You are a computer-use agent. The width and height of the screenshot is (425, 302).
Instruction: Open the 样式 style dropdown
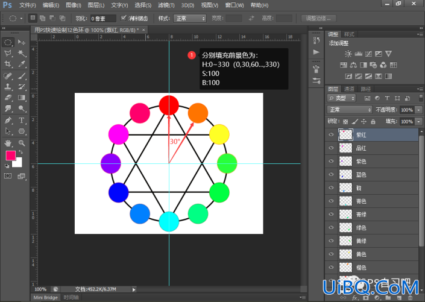click(x=190, y=19)
